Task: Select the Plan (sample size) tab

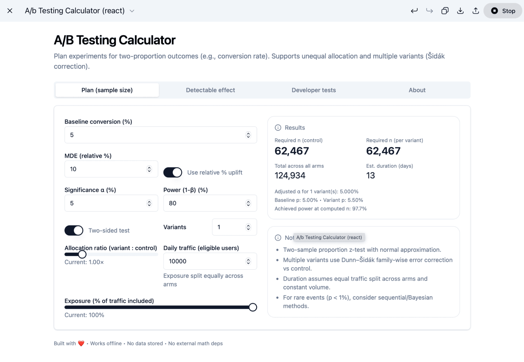Action: (107, 90)
